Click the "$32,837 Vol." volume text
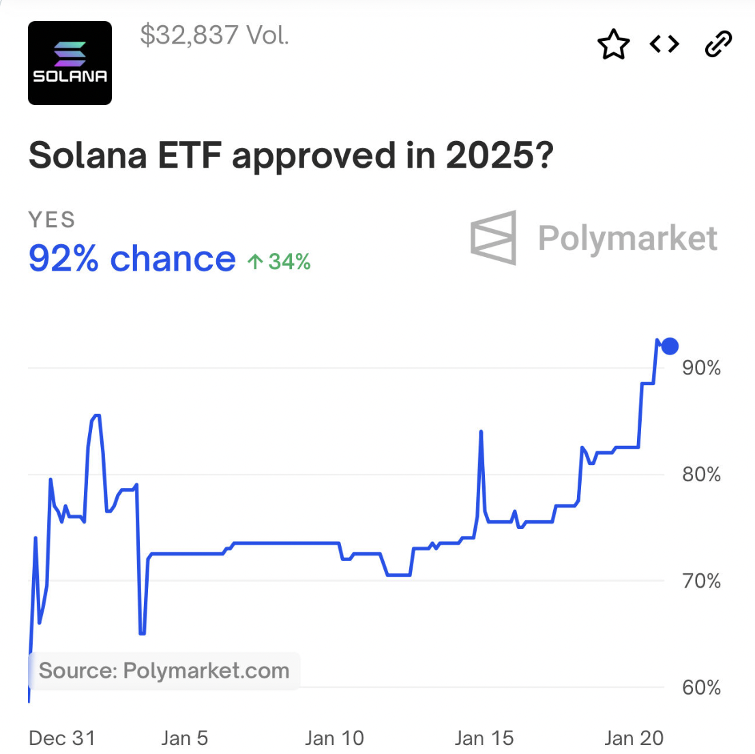This screenshot has height=754, width=755. (215, 35)
